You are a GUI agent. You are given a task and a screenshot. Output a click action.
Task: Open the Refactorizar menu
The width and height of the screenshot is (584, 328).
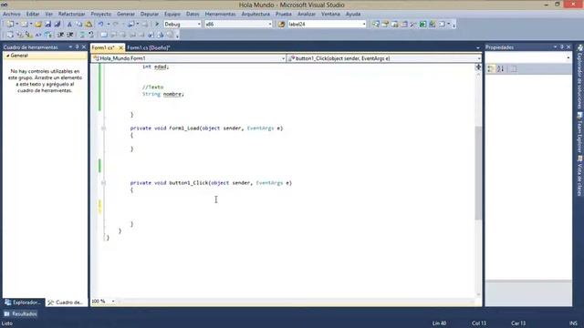(x=71, y=14)
